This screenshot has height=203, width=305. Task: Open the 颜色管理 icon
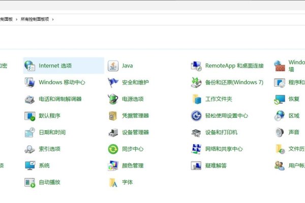pyautogui.click(x=113, y=166)
